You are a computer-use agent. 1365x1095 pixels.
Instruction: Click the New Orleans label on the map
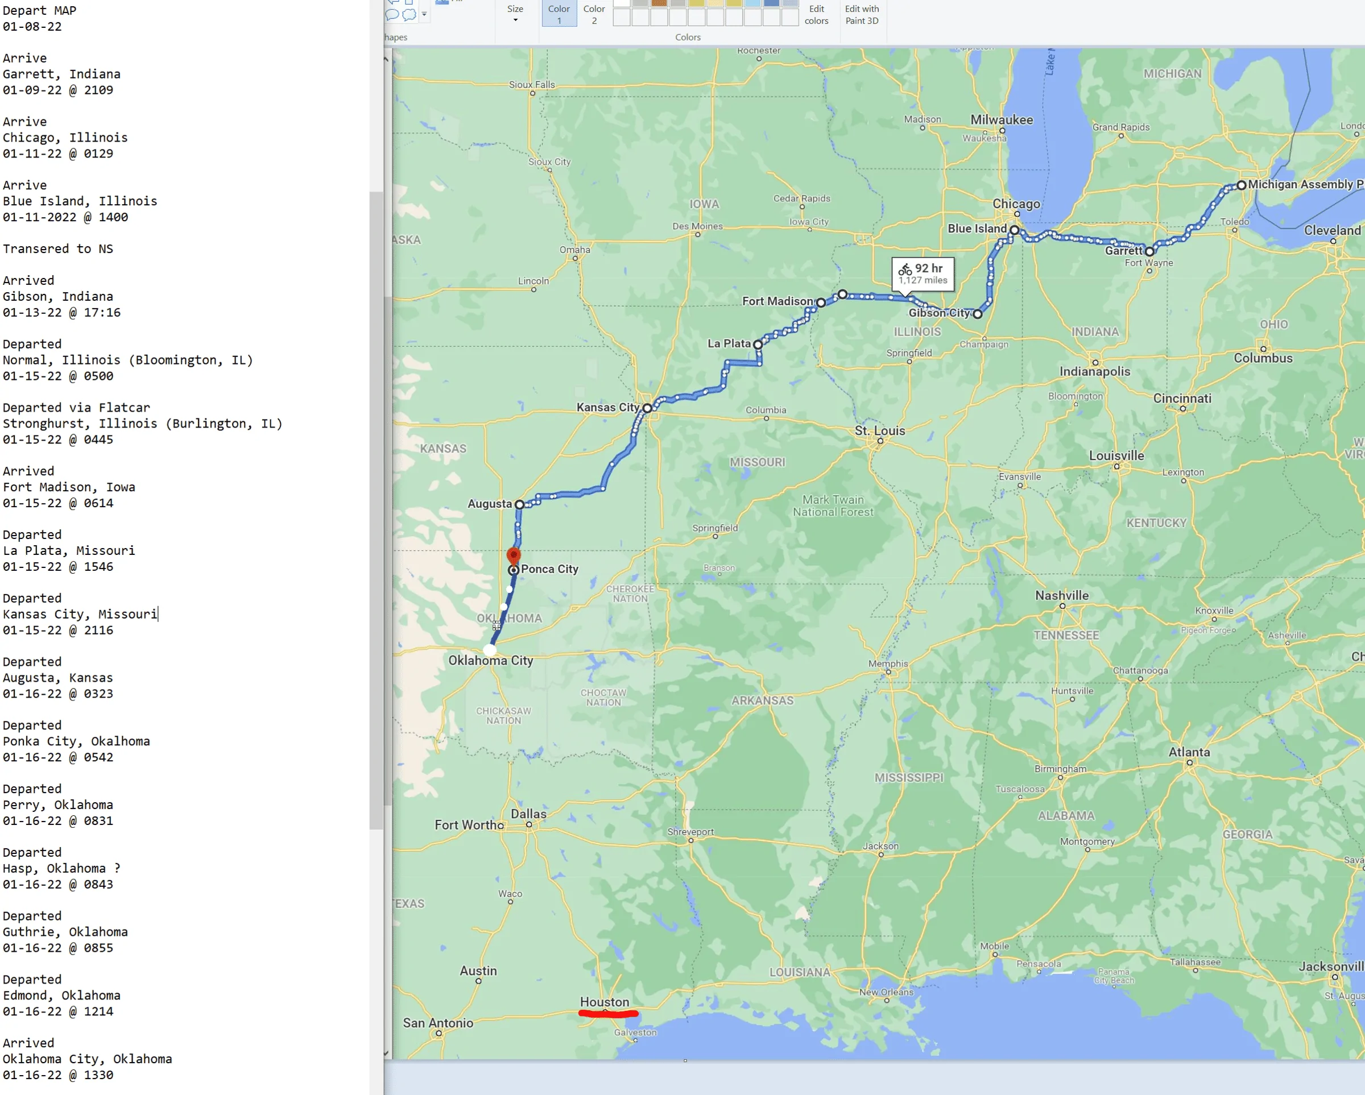[886, 992]
